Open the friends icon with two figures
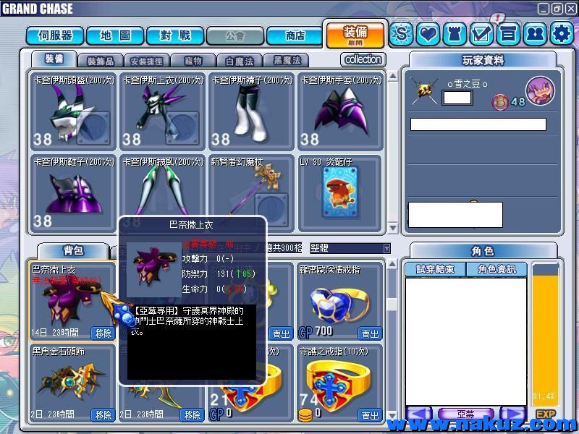Screen dimensions: 579x434 [535, 34]
